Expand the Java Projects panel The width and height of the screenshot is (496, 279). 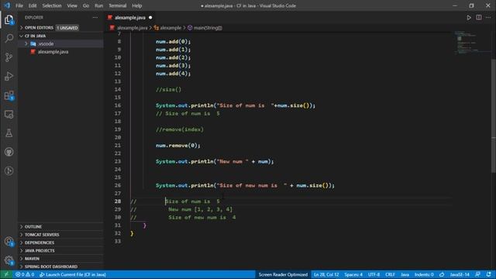pos(60,250)
